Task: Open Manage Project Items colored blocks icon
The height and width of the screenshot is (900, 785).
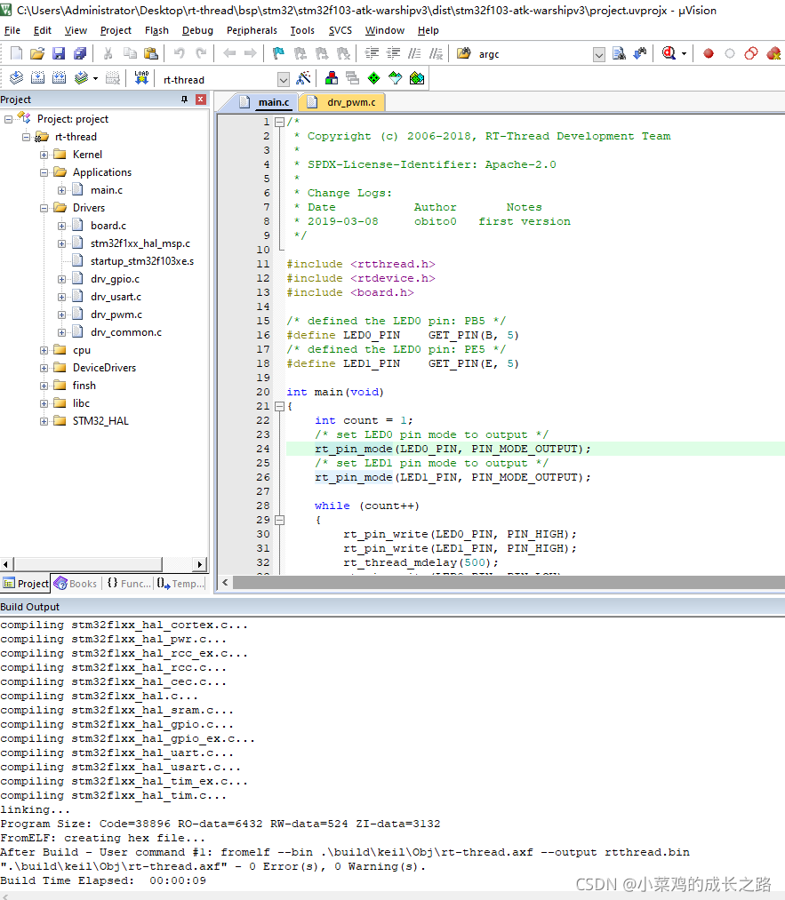Action: pos(332,78)
